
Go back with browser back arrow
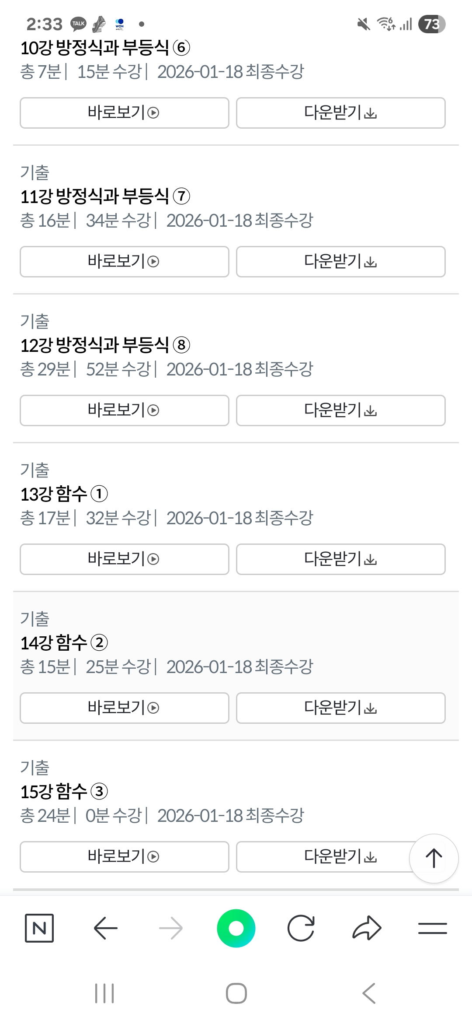click(x=105, y=928)
